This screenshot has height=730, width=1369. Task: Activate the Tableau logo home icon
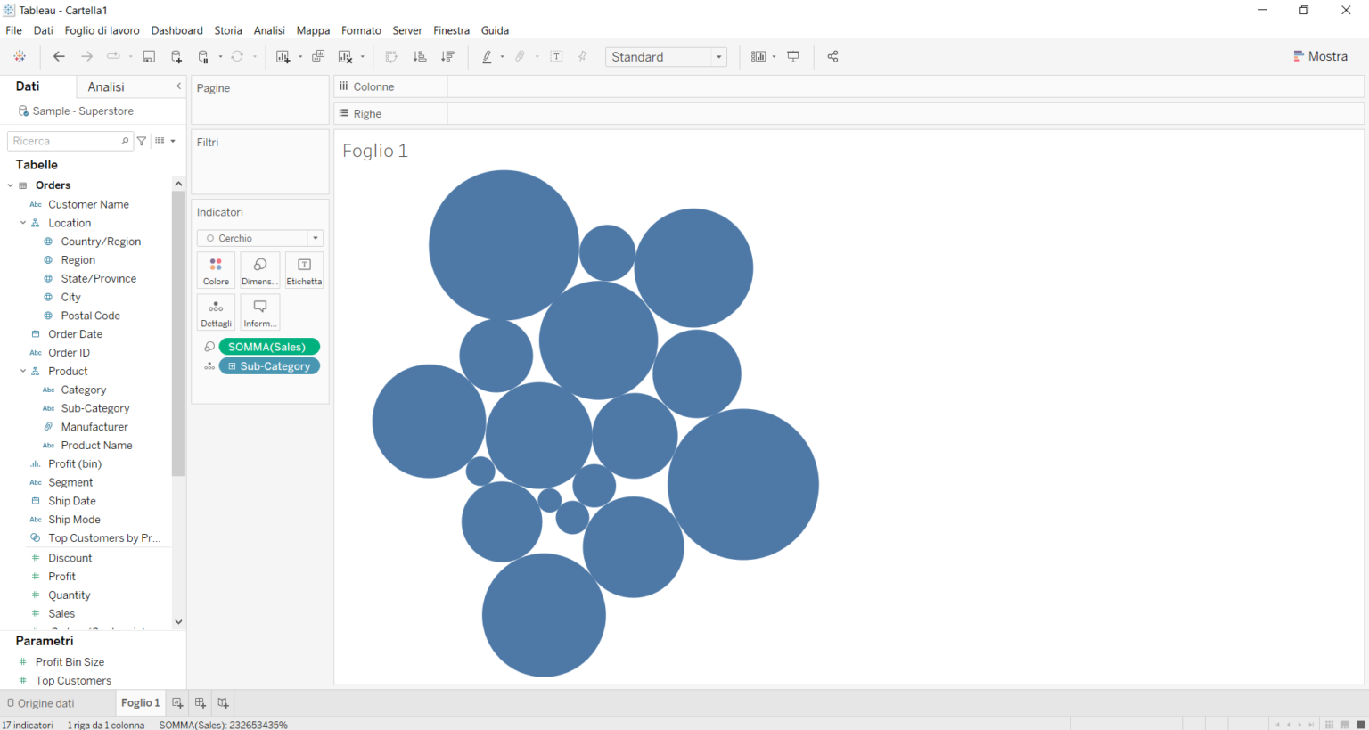(x=20, y=56)
